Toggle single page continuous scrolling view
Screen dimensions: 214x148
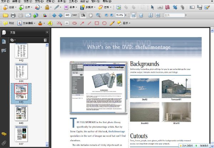point(133,15)
